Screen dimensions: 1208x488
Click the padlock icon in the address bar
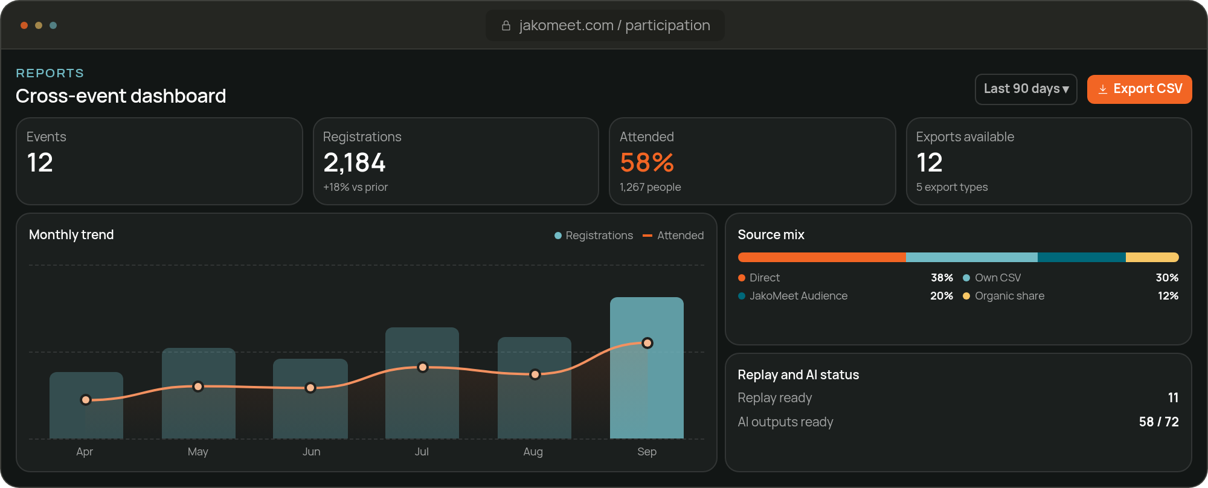click(x=506, y=25)
